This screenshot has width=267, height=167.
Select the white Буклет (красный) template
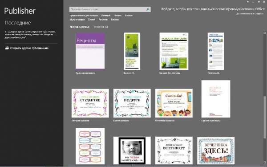216,99
